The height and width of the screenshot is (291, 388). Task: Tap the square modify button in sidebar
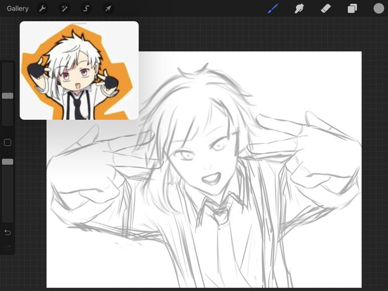[7, 143]
